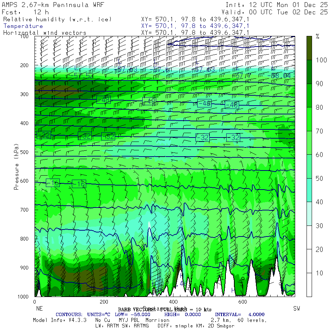Click the 1000 pressure axis tick label
The image size is (330, 330).
click(23, 297)
